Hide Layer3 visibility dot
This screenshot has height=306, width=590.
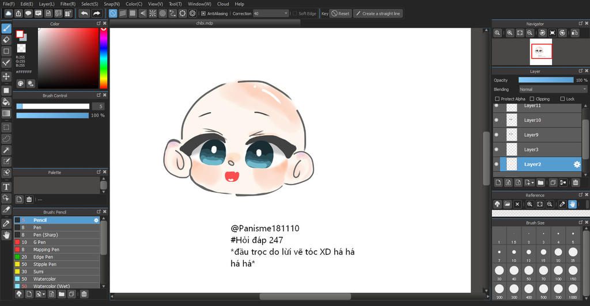pos(496,150)
